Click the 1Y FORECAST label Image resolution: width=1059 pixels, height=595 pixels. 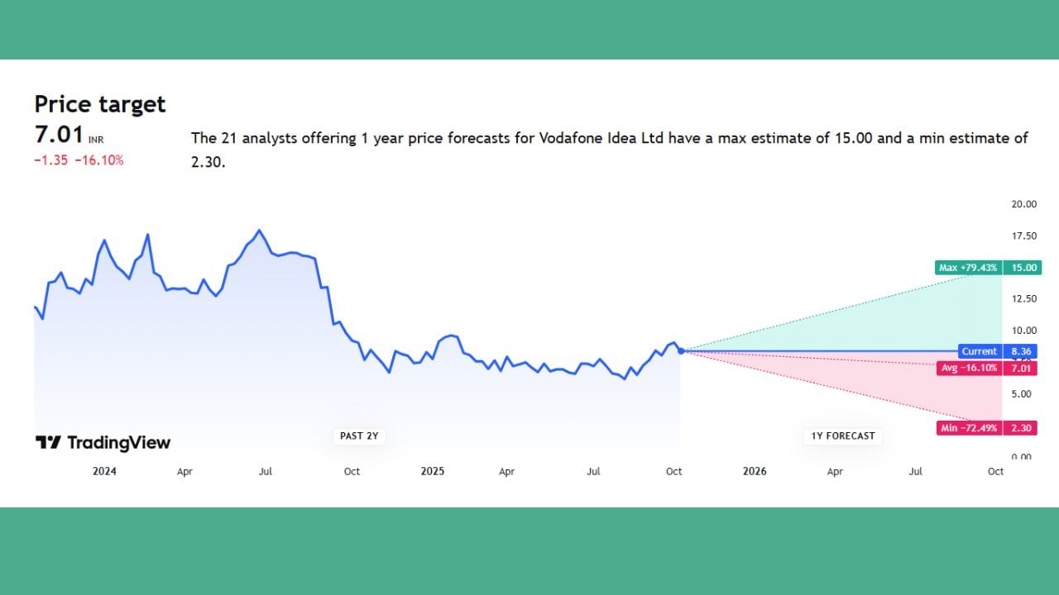(842, 436)
